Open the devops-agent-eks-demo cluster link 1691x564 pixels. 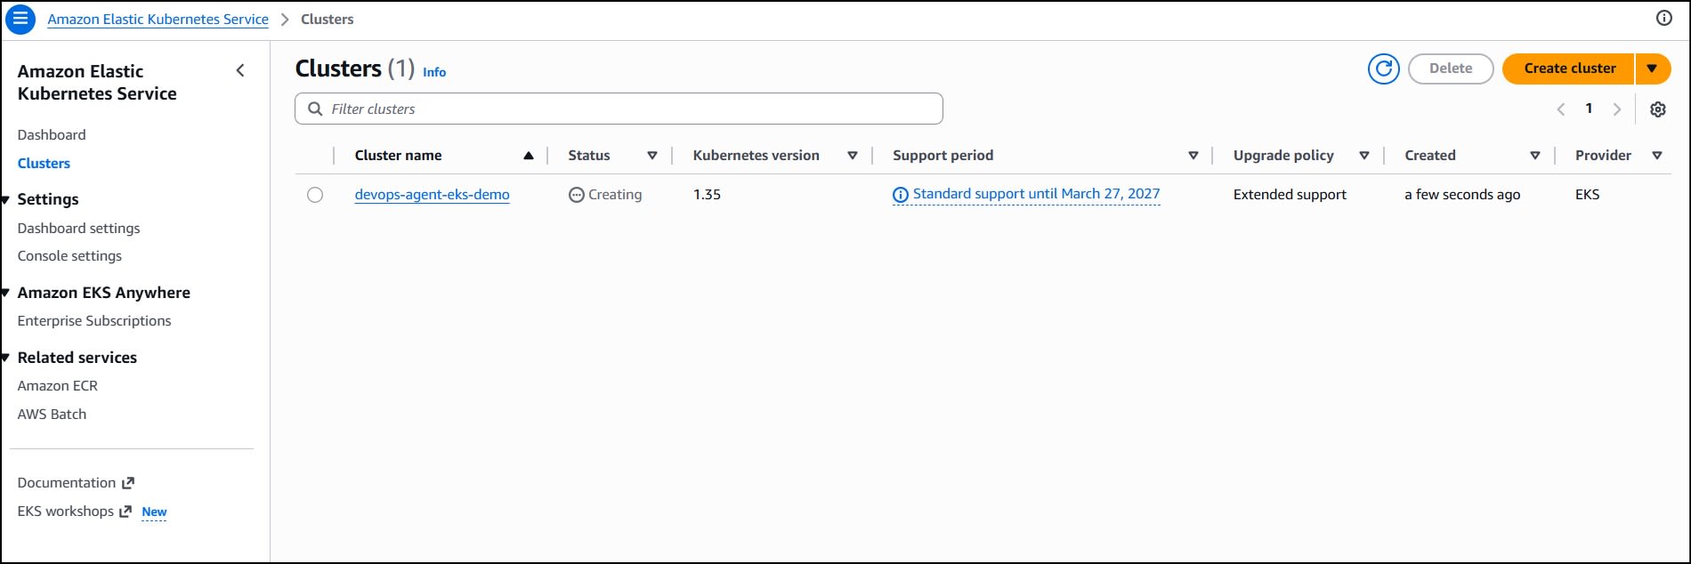click(x=432, y=195)
